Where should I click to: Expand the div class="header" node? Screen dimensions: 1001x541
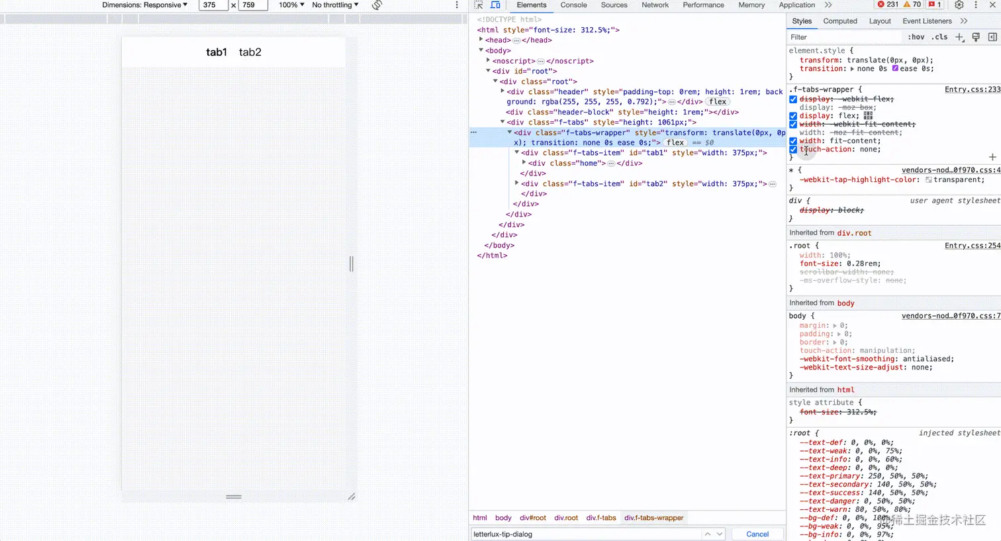point(502,91)
